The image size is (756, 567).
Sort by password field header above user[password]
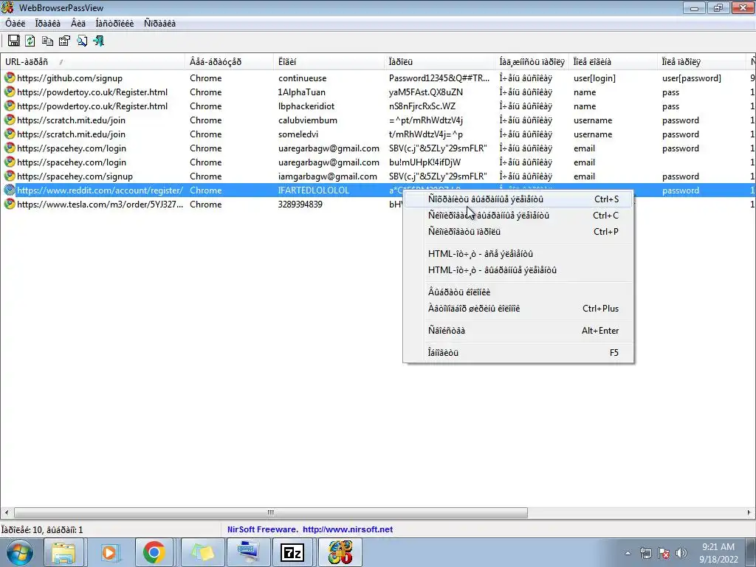click(x=701, y=62)
